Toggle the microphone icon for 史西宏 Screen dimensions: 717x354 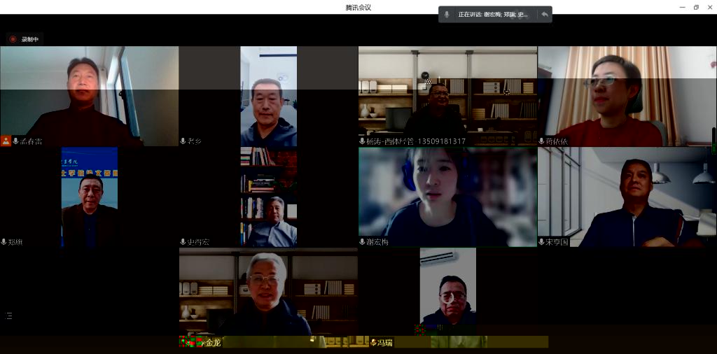click(x=183, y=242)
